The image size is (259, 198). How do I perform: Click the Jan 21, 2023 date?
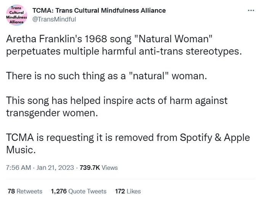pyautogui.click(x=55, y=168)
